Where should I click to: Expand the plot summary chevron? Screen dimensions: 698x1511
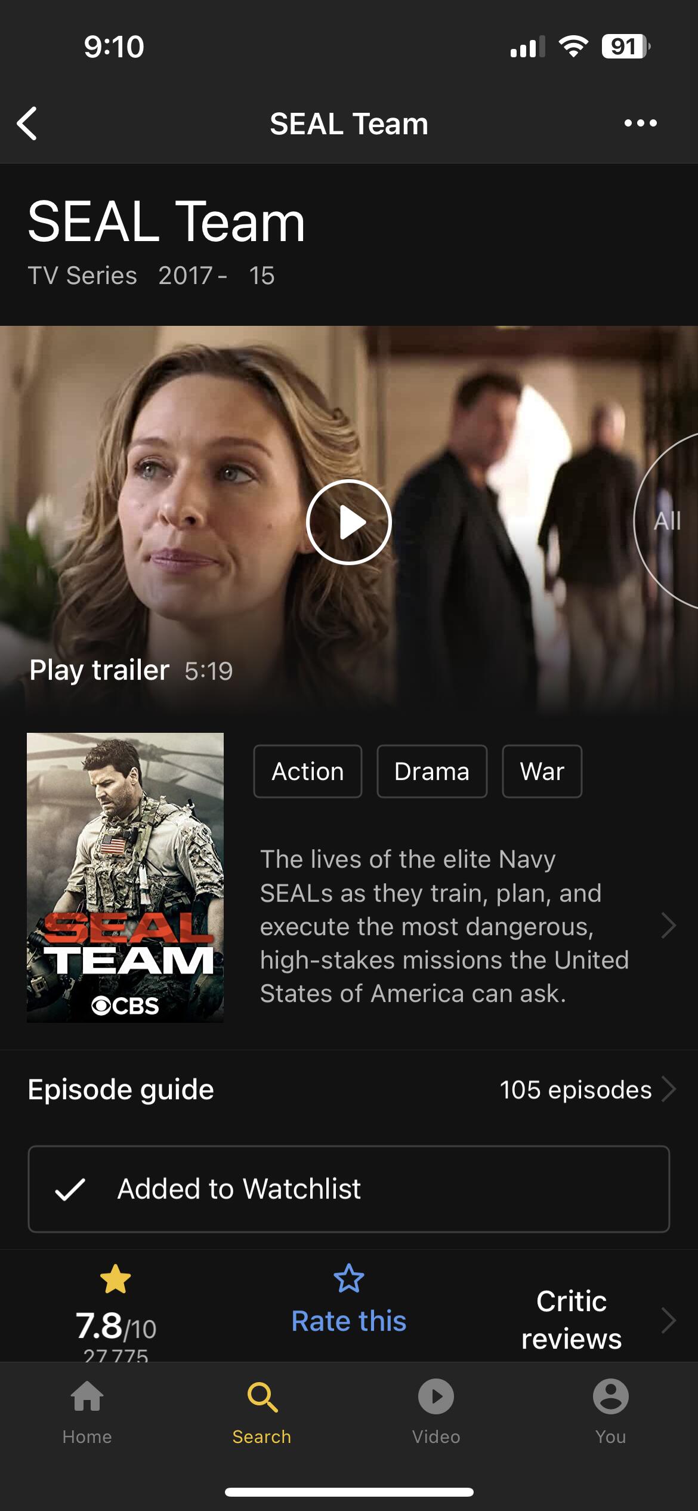tap(669, 926)
